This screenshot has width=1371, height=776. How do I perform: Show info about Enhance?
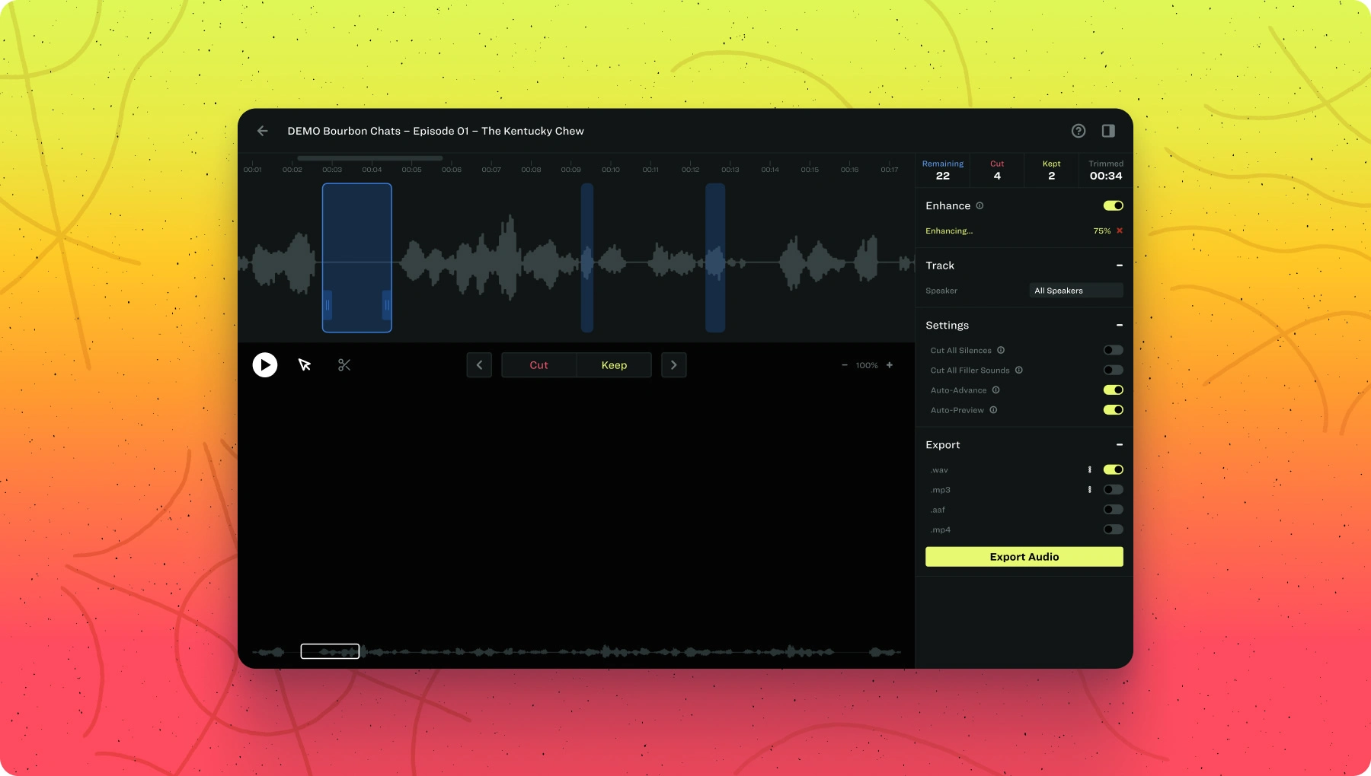pos(980,205)
